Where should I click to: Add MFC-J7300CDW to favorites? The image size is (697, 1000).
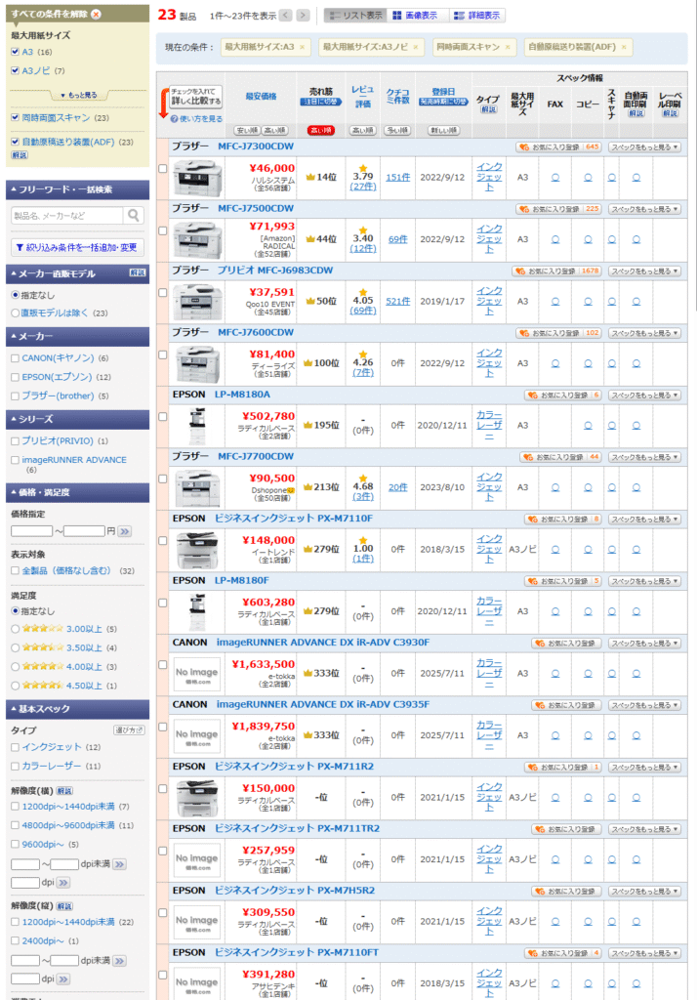(x=558, y=147)
